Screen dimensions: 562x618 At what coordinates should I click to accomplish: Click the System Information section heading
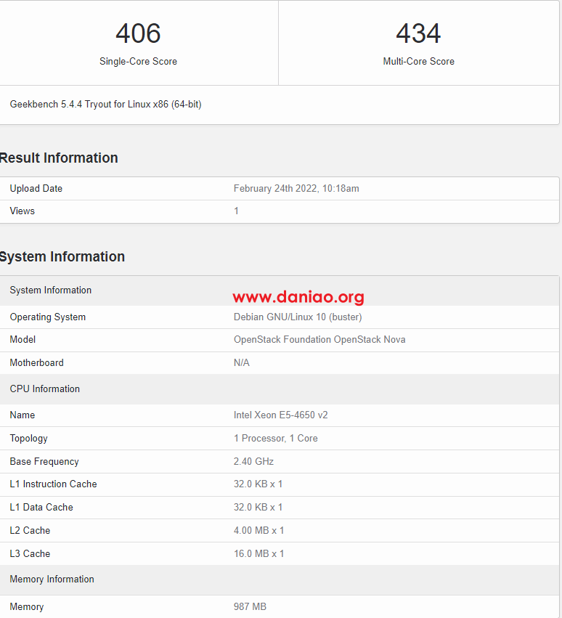pos(62,256)
